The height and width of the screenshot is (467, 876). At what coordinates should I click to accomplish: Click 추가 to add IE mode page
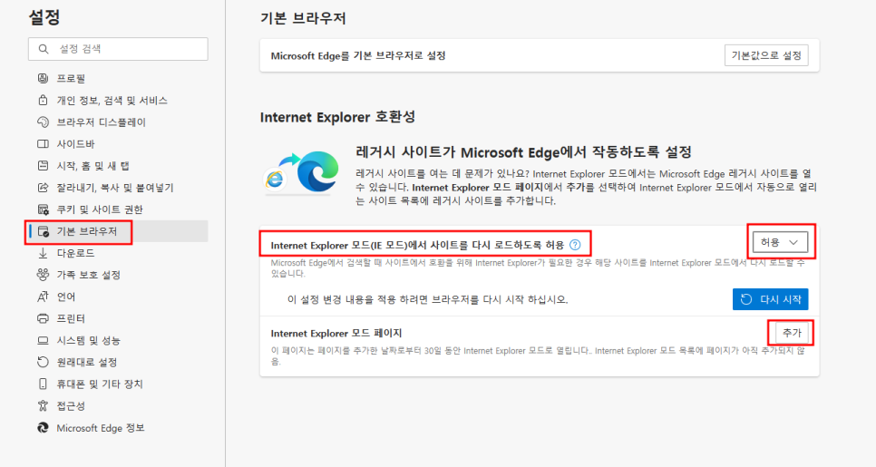792,333
